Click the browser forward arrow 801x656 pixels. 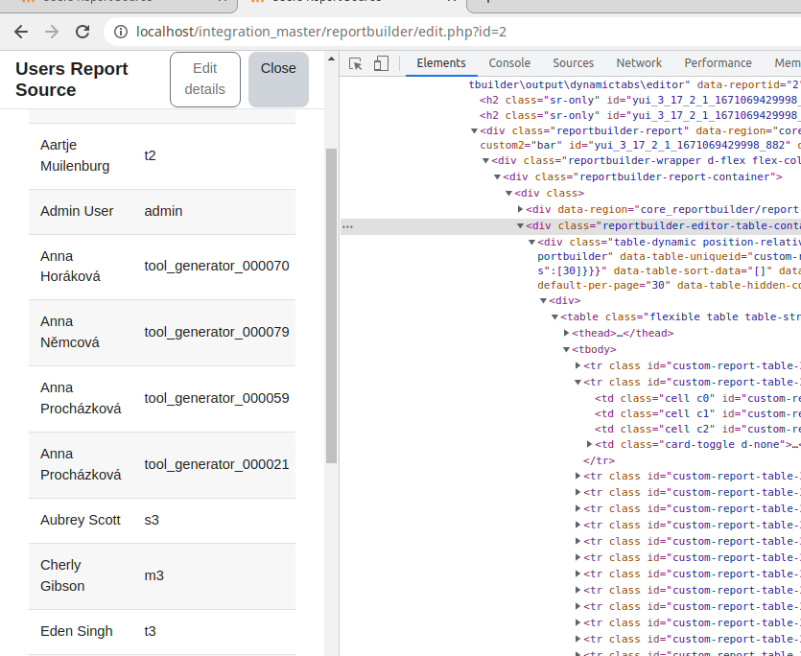point(52,32)
